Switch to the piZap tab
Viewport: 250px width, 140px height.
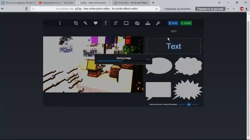pyautogui.click(x=94, y=3)
